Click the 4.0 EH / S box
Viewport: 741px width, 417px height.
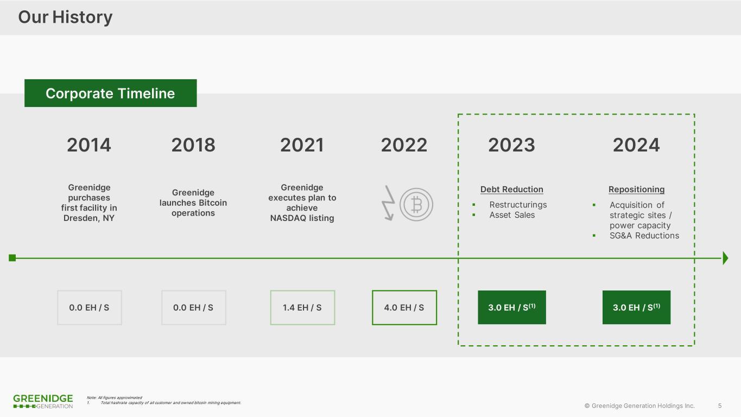click(x=404, y=307)
